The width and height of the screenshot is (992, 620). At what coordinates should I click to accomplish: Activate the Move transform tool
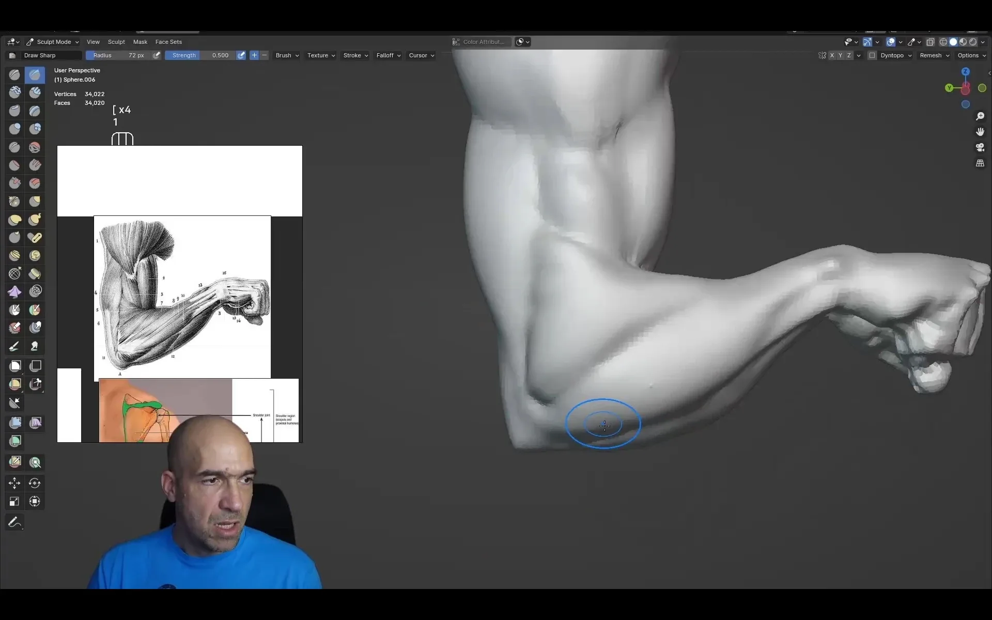pyautogui.click(x=14, y=483)
